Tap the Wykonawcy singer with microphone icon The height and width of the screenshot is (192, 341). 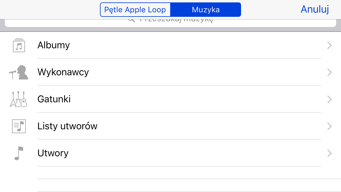pos(19,72)
